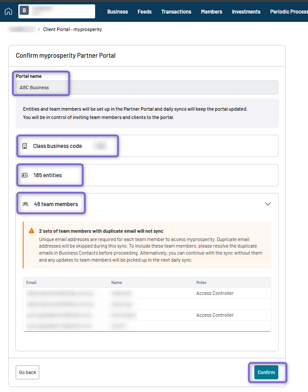Image resolution: width=308 pixels, height=392 pixels.
Task: Open the Members menu
Action: pos(212,12)
